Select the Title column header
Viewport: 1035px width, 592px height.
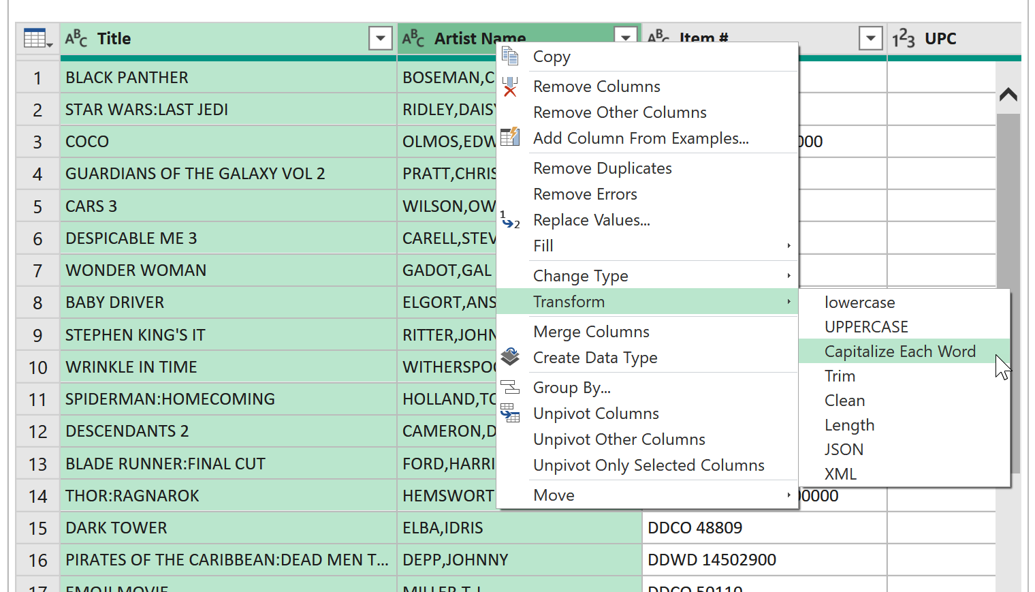click(x=228, y=39)
